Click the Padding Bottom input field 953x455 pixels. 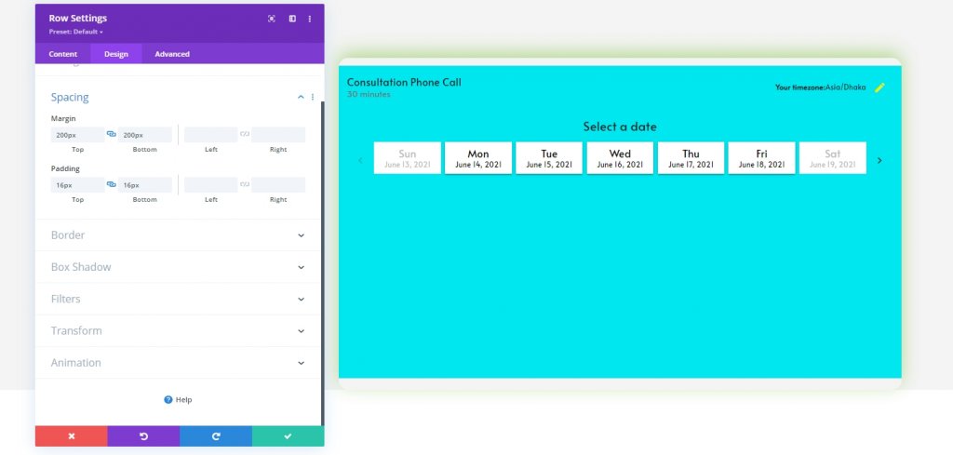pyautogui.click(x=144, y=184)
